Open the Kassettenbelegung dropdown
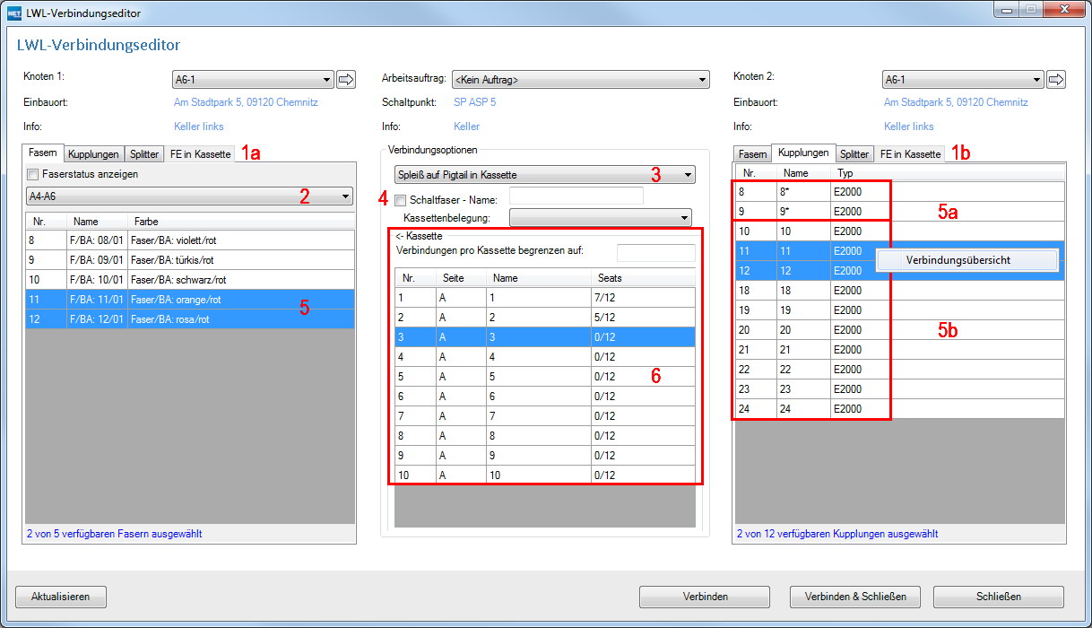Screen dimensions: 1092x628 click(601, 217)
